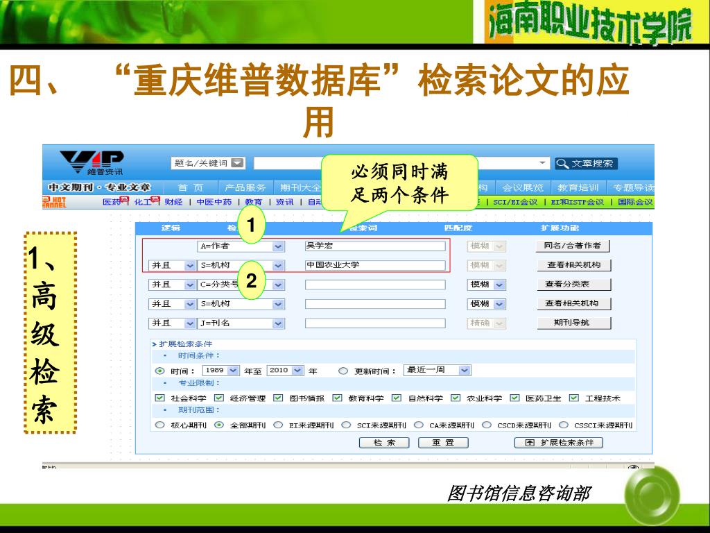Click the 检索 search button
This screenshot has height=533, width=710.
click(x=384, y=443)
